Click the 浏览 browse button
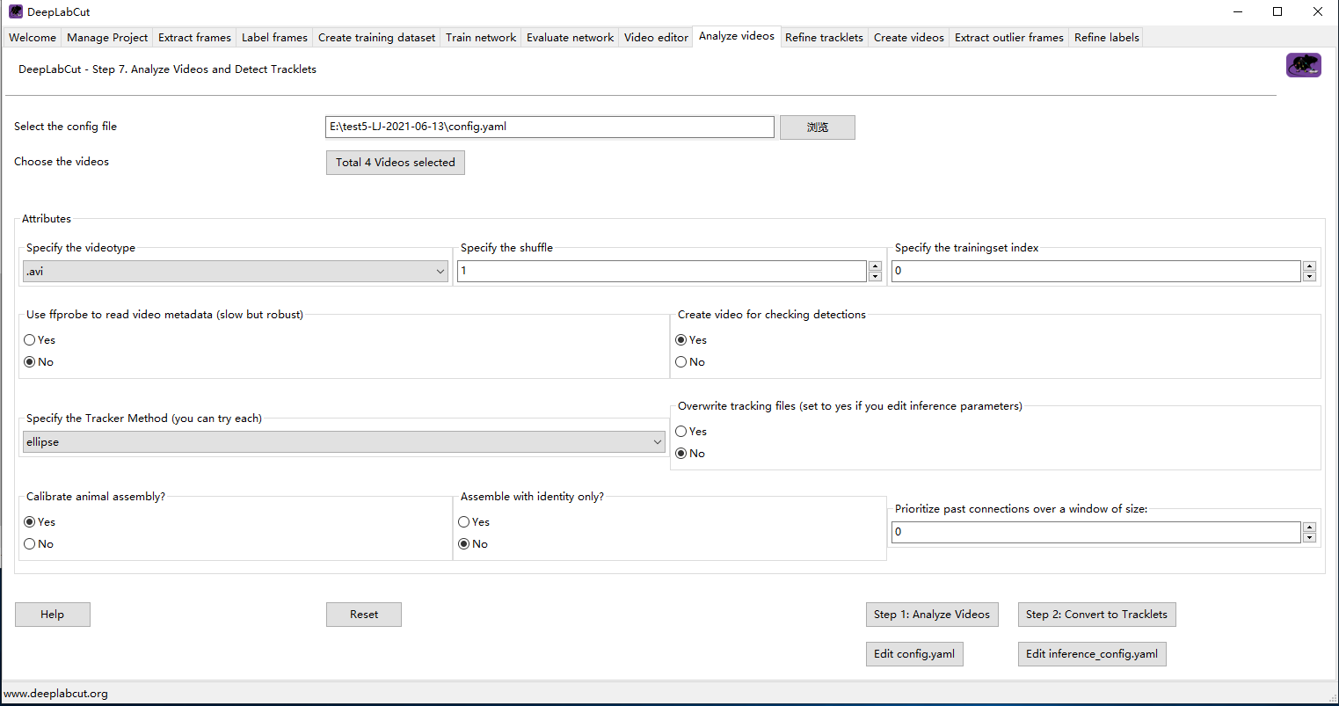Viewport: 1339px width, 706px height. 817,127
